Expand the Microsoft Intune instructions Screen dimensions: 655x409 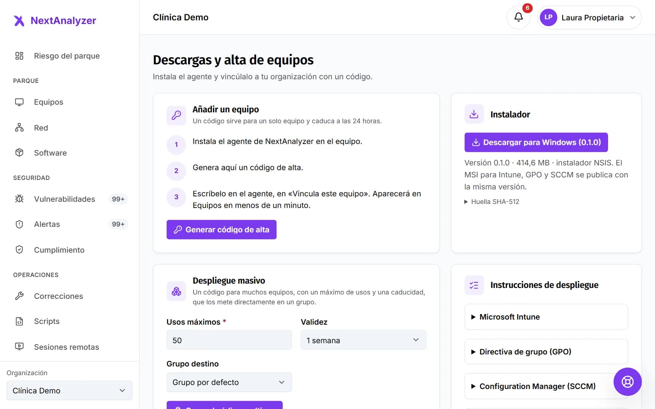tap(546, 317)
